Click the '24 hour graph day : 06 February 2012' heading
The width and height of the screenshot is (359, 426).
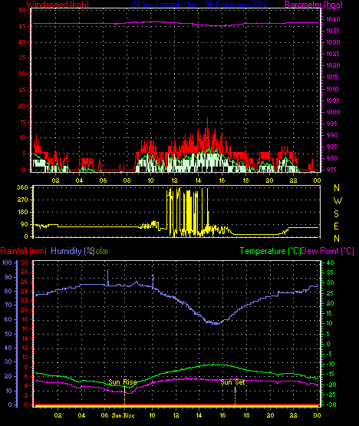coord(200,5)
